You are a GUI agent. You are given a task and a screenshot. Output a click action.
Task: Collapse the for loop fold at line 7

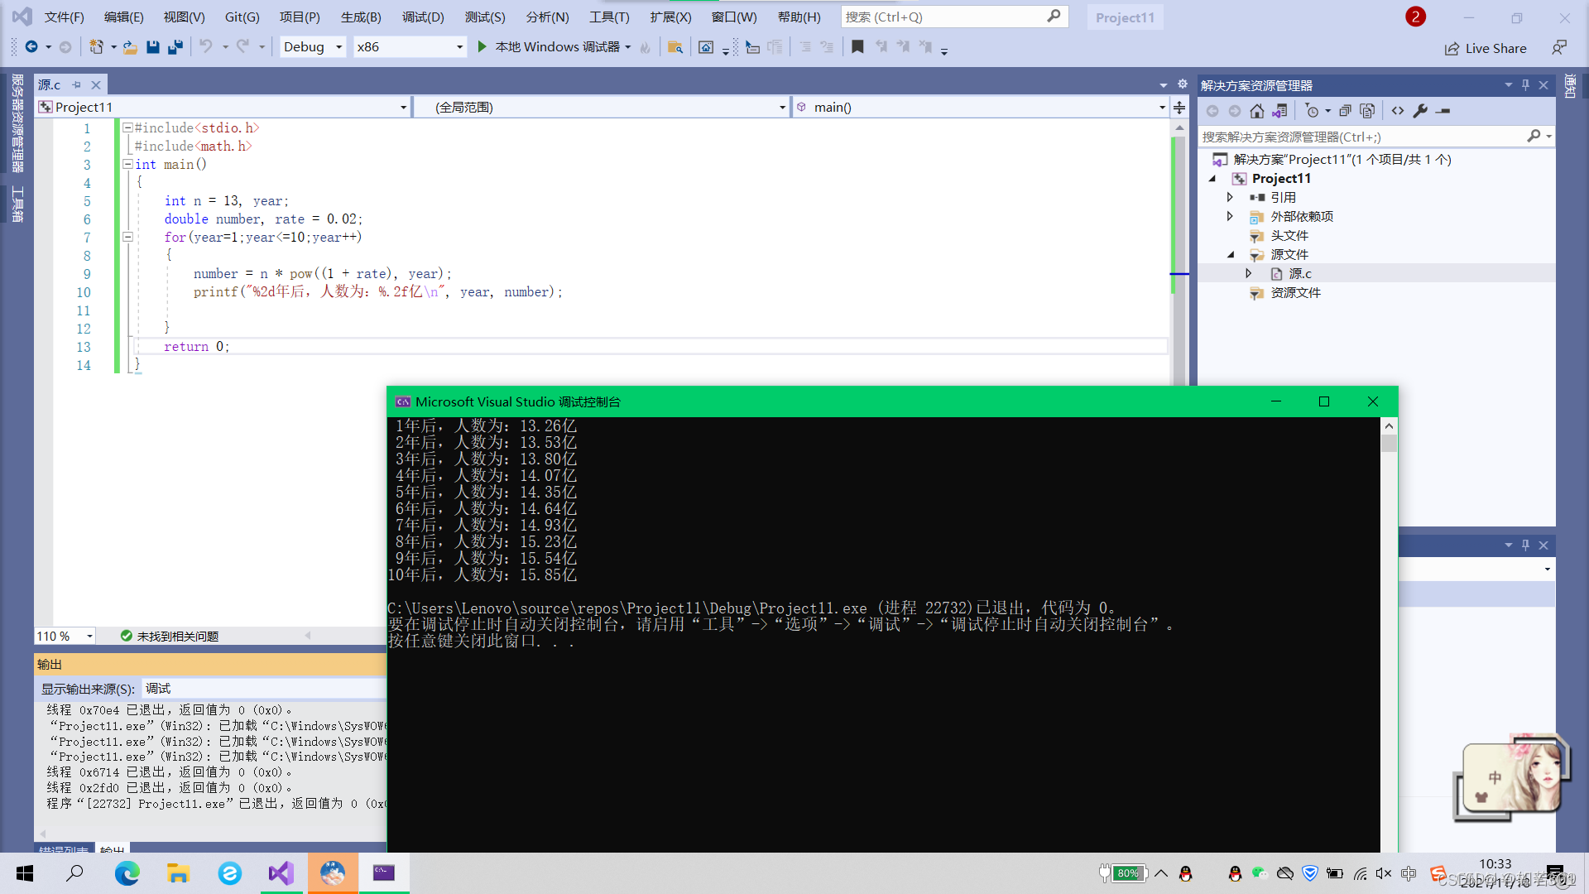(x=127, y=237)
